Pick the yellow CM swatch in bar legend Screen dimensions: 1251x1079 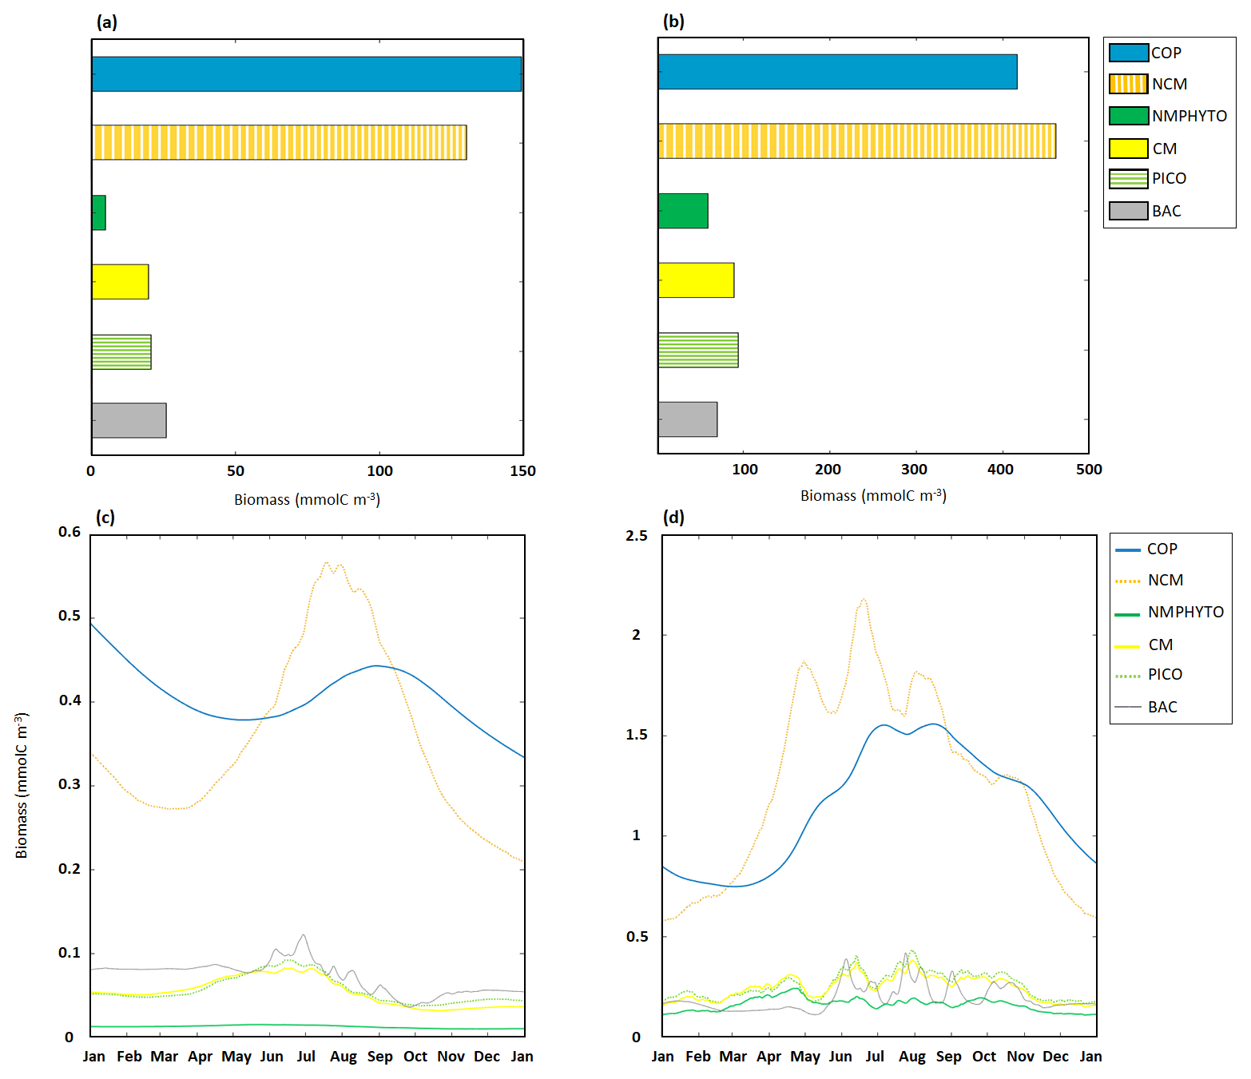pos(1128,149)
